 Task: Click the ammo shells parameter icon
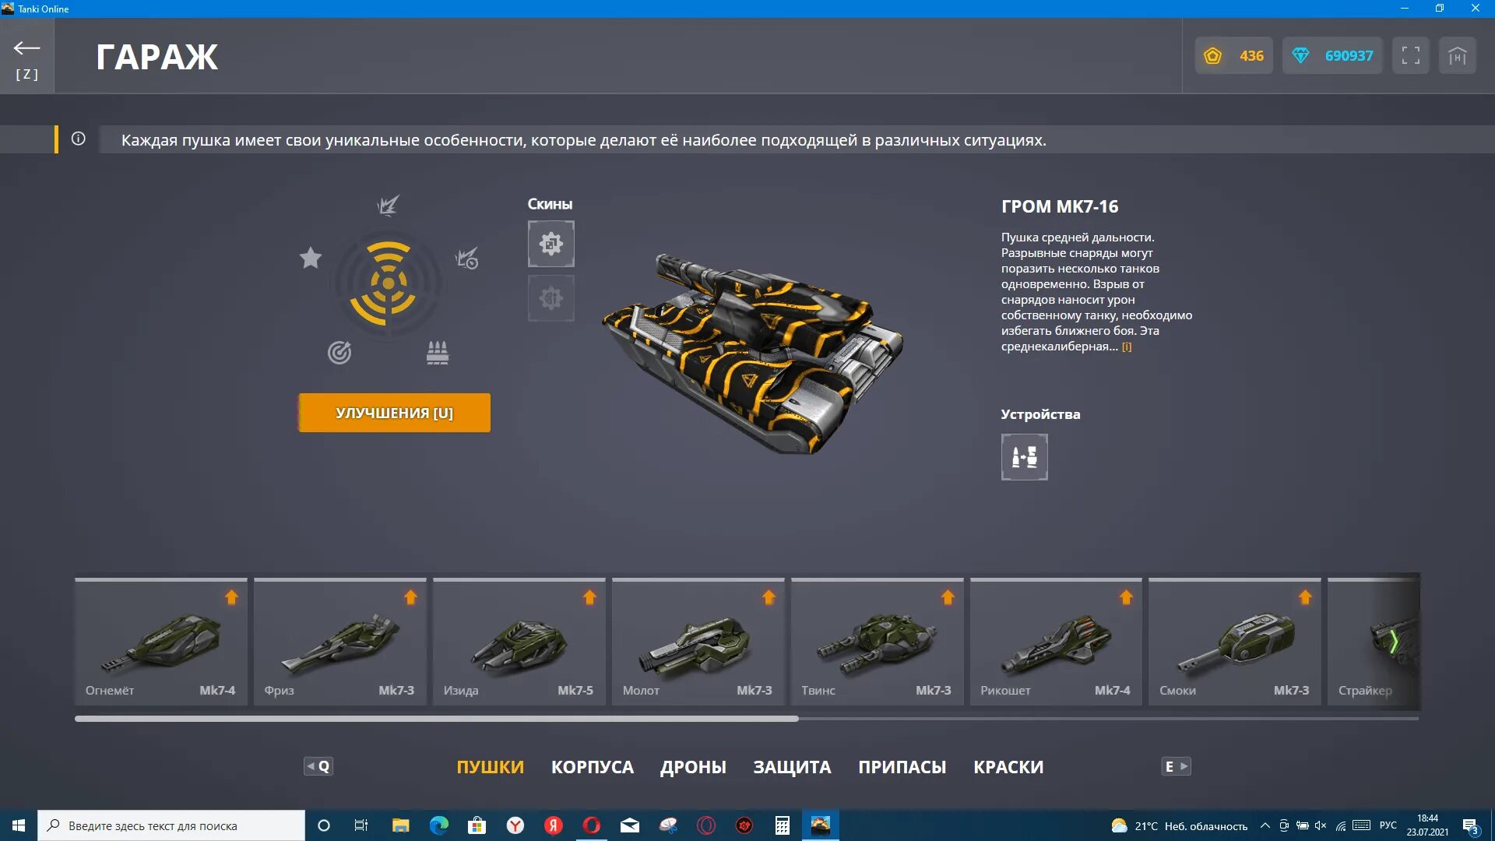pyautogui.click(x=438, y=353)
